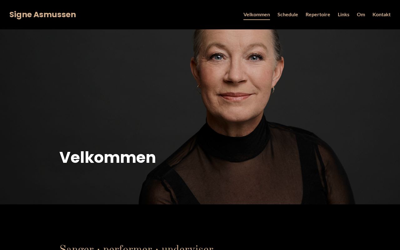Click the word underviser in the subtitle
Viewport: 400px width, 250px height.
187,247
